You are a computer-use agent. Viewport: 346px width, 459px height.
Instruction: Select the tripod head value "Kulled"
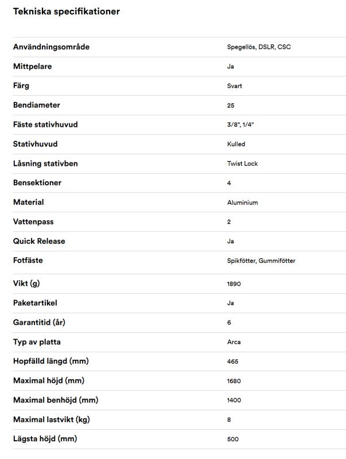[x=236, y=144]
